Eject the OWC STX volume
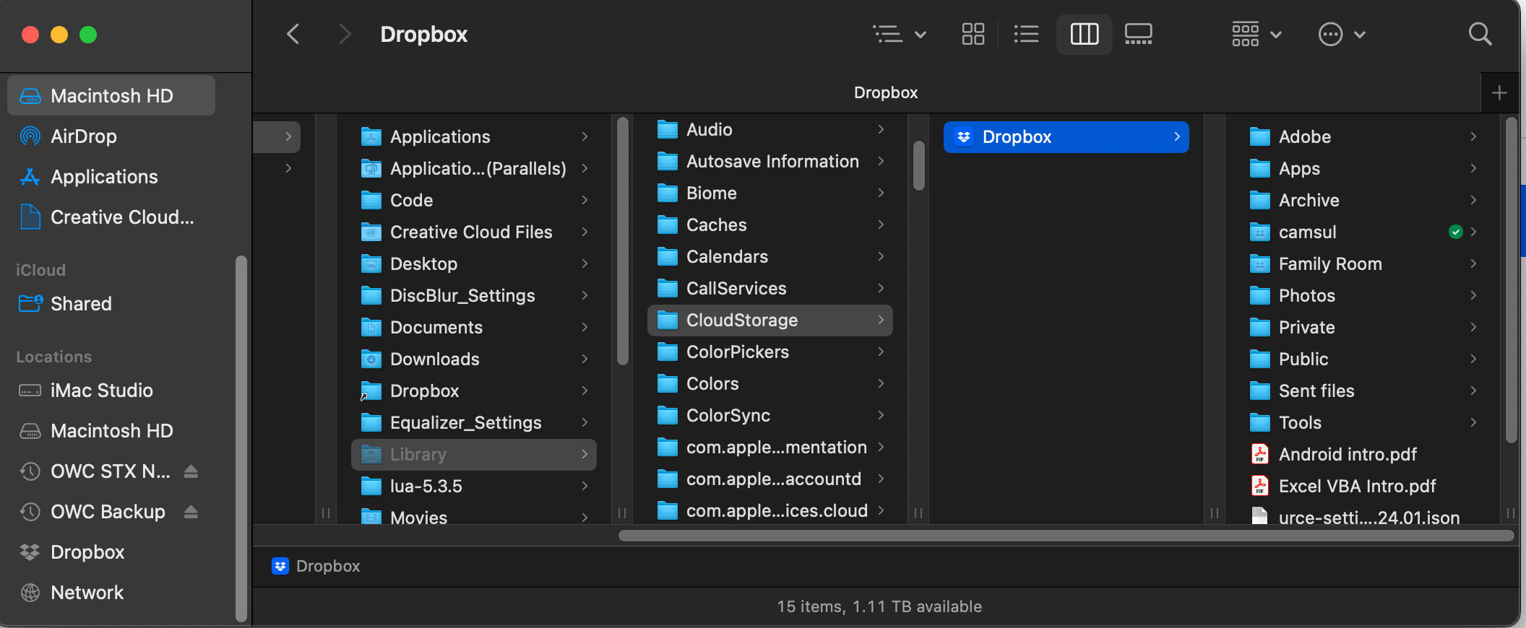Screen dimensions: 1526x628 (191, 471)
